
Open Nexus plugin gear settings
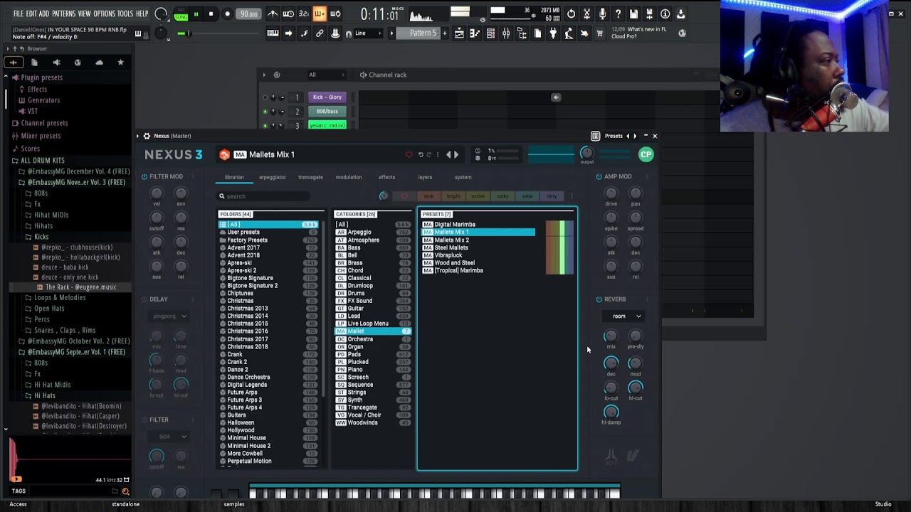[147, 136]
